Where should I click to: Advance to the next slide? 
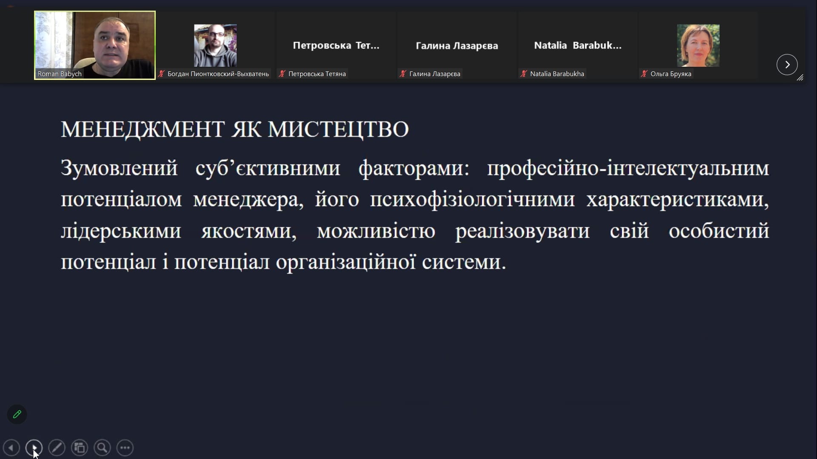click(x=34, y=448)
